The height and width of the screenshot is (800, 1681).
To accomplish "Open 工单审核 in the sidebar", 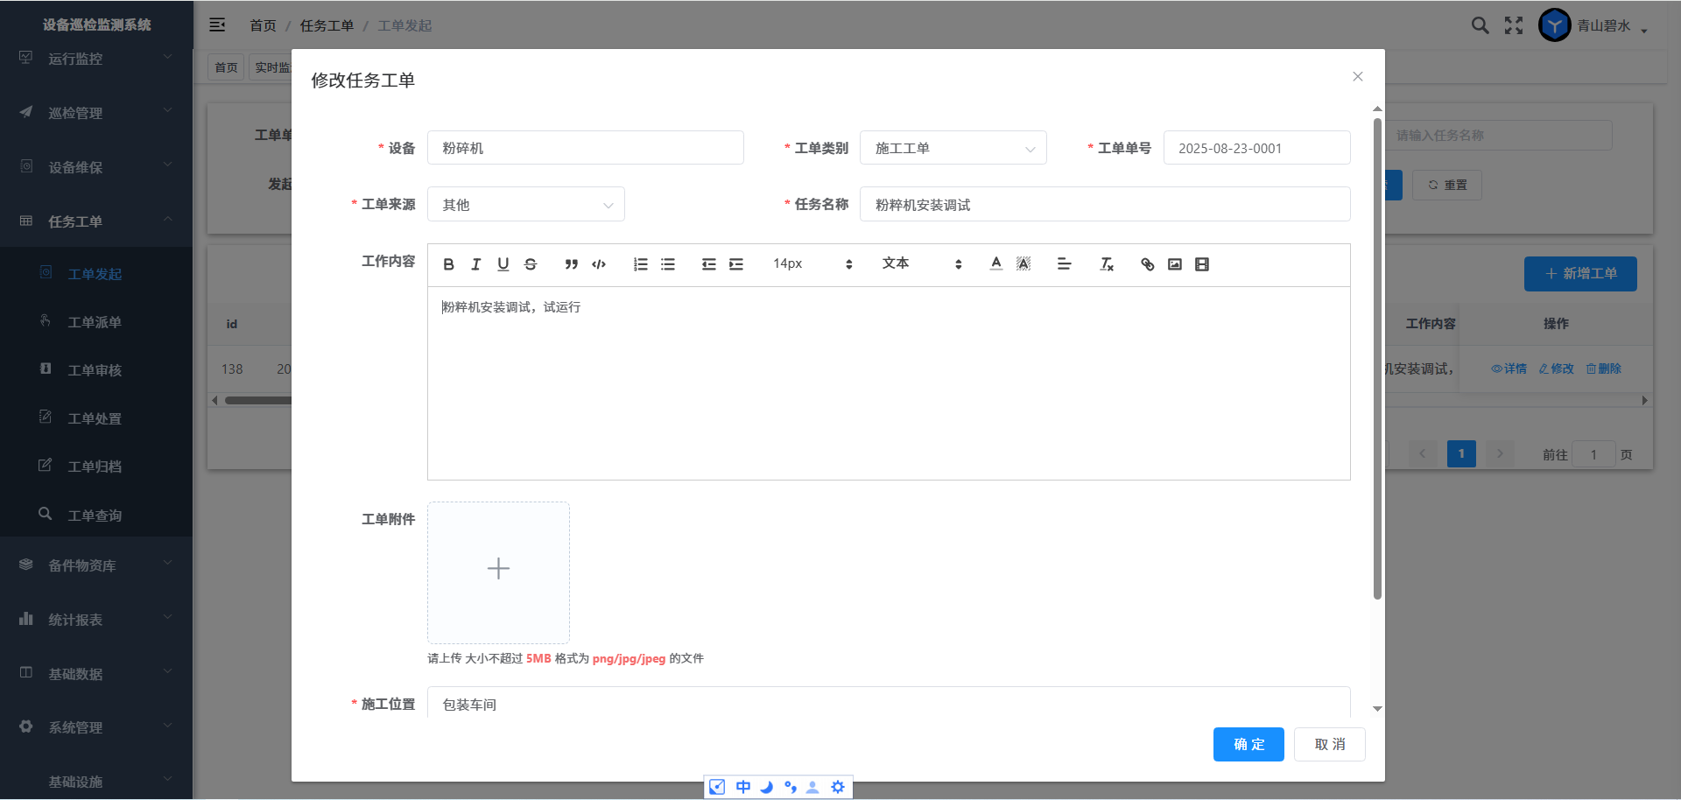I will pyautogui.click(x=95, y=370).
